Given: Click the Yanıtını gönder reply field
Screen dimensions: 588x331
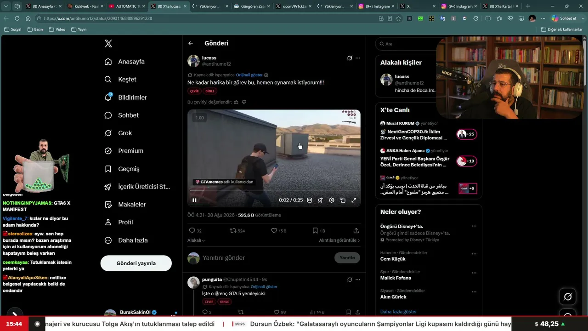Looking at the screenshot, I should 266,258.
